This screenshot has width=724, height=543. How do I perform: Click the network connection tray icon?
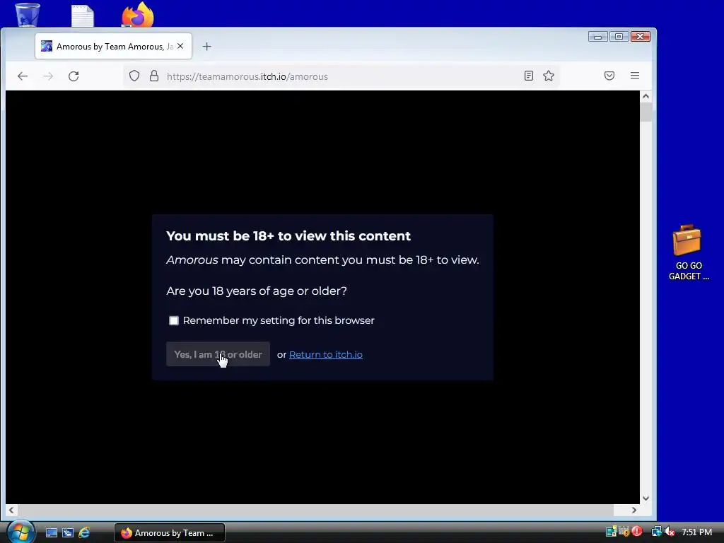pos(656,532)
